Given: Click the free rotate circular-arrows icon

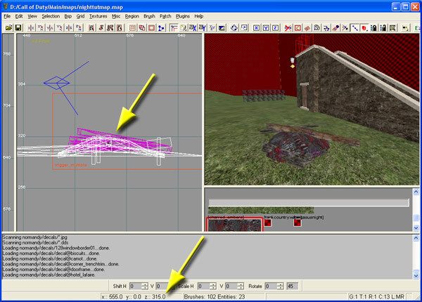Looking at the screenshot, I should [234, 27].
